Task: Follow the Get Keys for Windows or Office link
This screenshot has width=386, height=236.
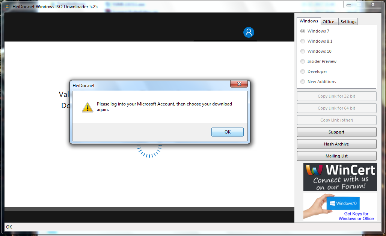Action: (356, 216)
